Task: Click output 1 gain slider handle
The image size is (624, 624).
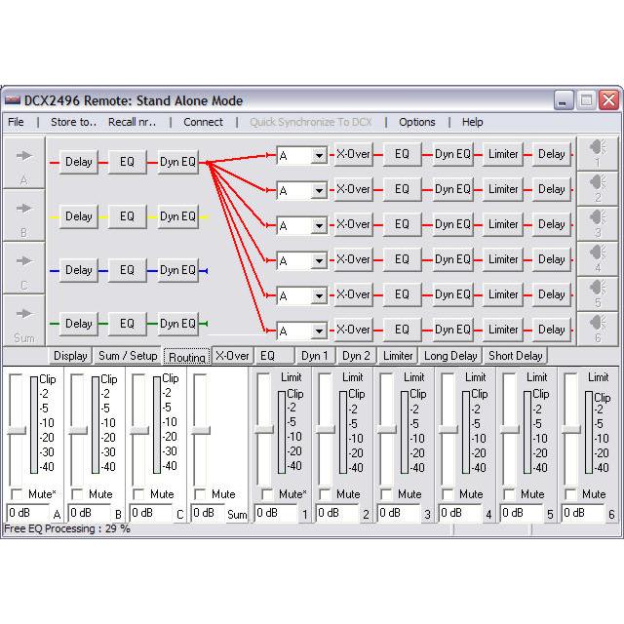Action: pos(264,429)
